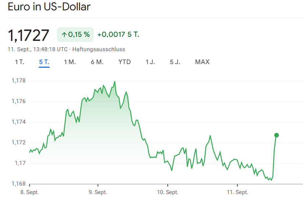The height and width of the screenshot is (200, 303).
Task: Open the Haftungsausschluss link
Action: click(99, 49)
